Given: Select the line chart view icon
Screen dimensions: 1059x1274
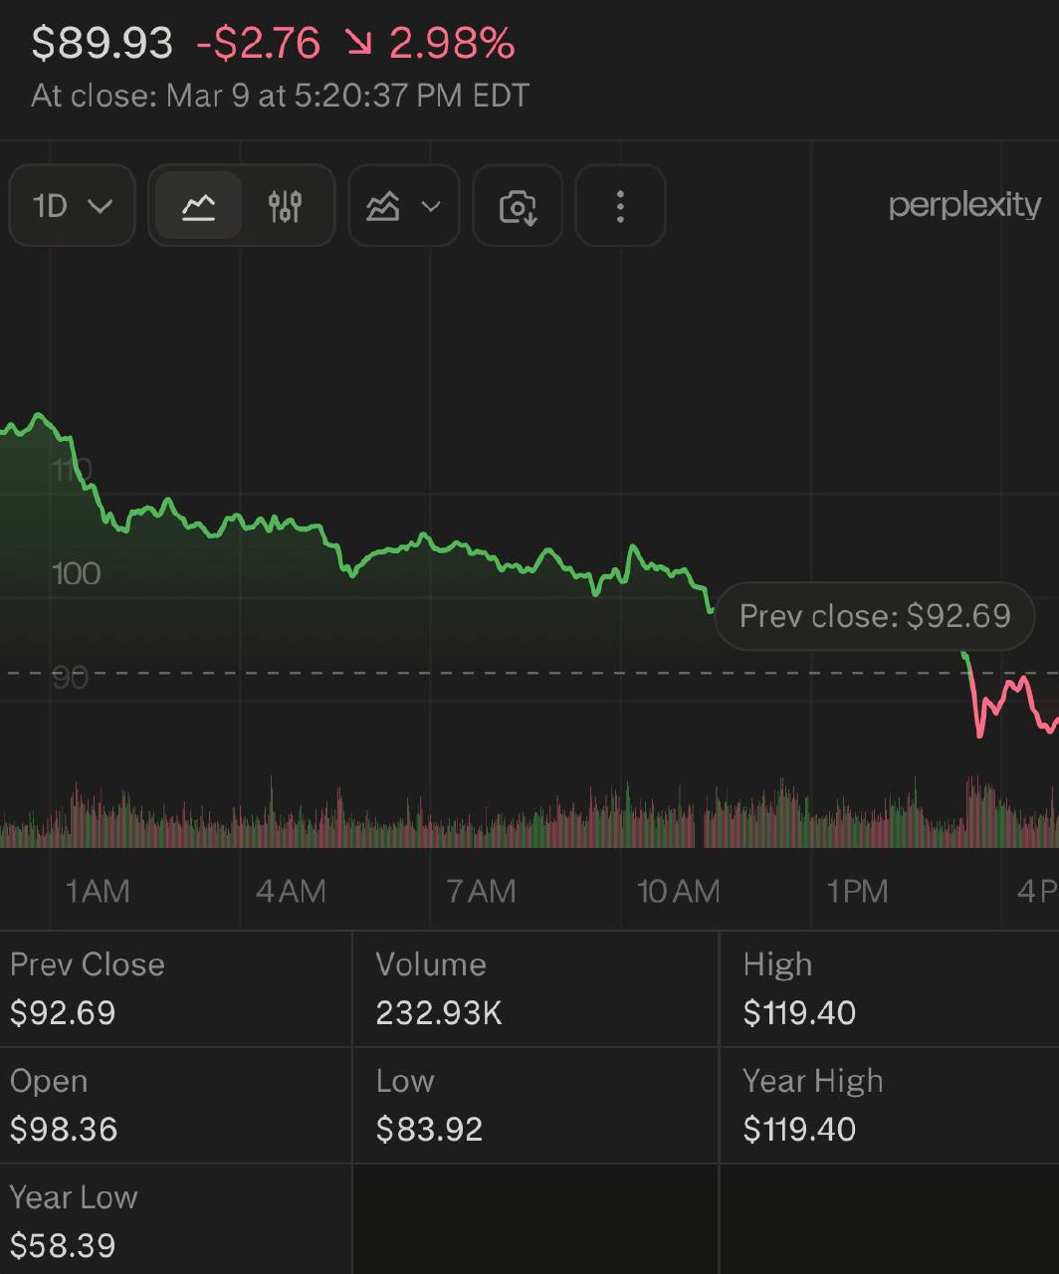Looking at the screenshot, I should (199, 206).
